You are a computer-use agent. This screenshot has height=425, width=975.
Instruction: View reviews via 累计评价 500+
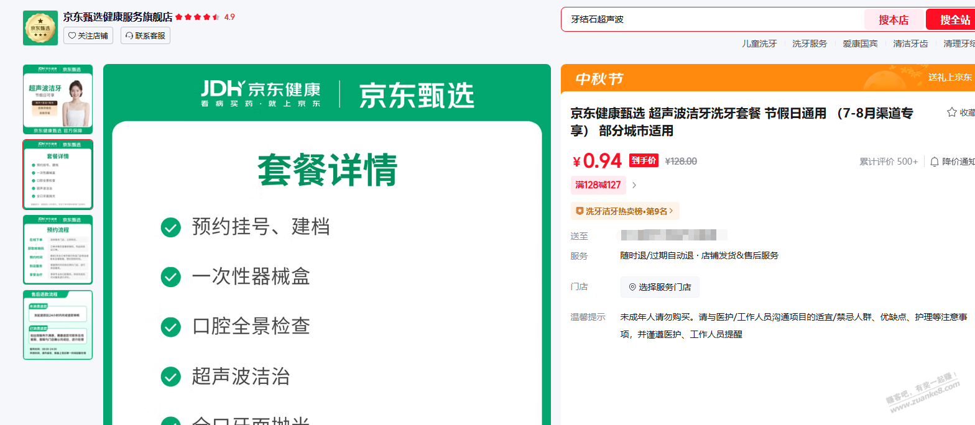click(x=889, y=162)
